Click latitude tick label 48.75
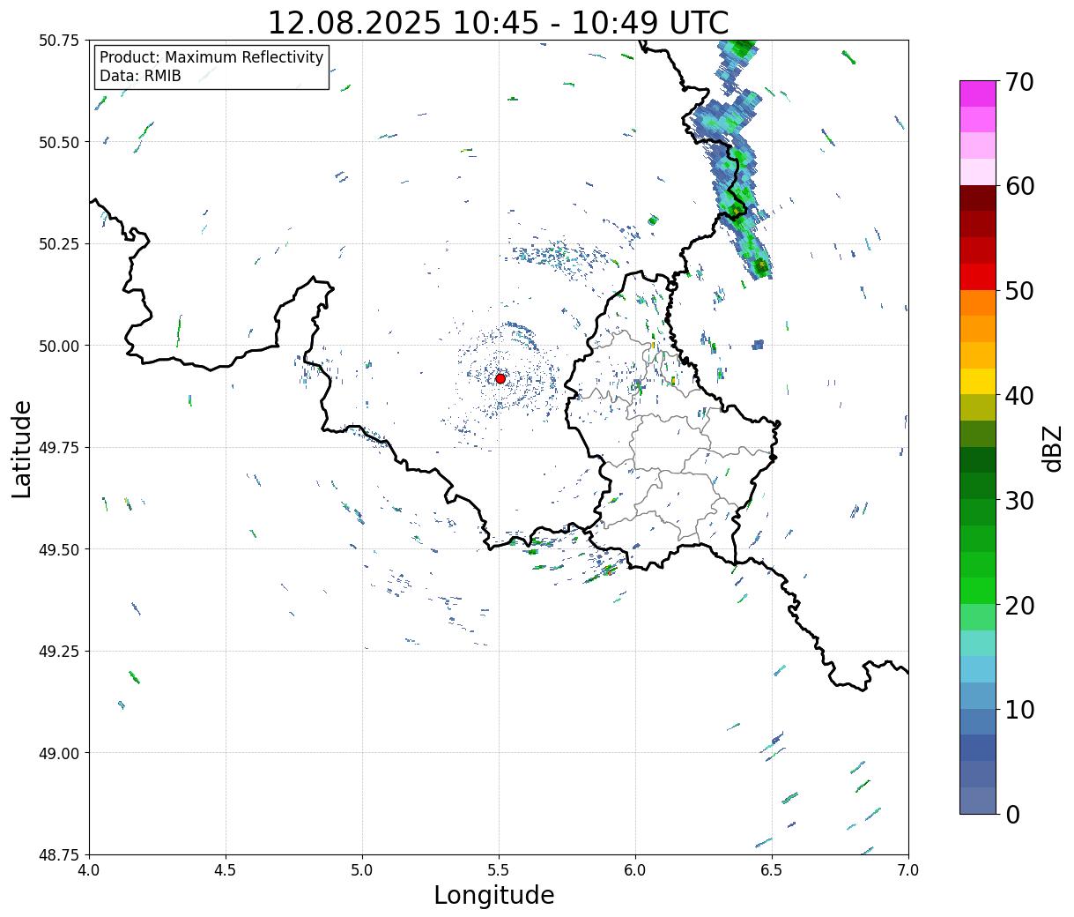The width and height of the screenshot is (1074, 917). click(x=59, y=855)
